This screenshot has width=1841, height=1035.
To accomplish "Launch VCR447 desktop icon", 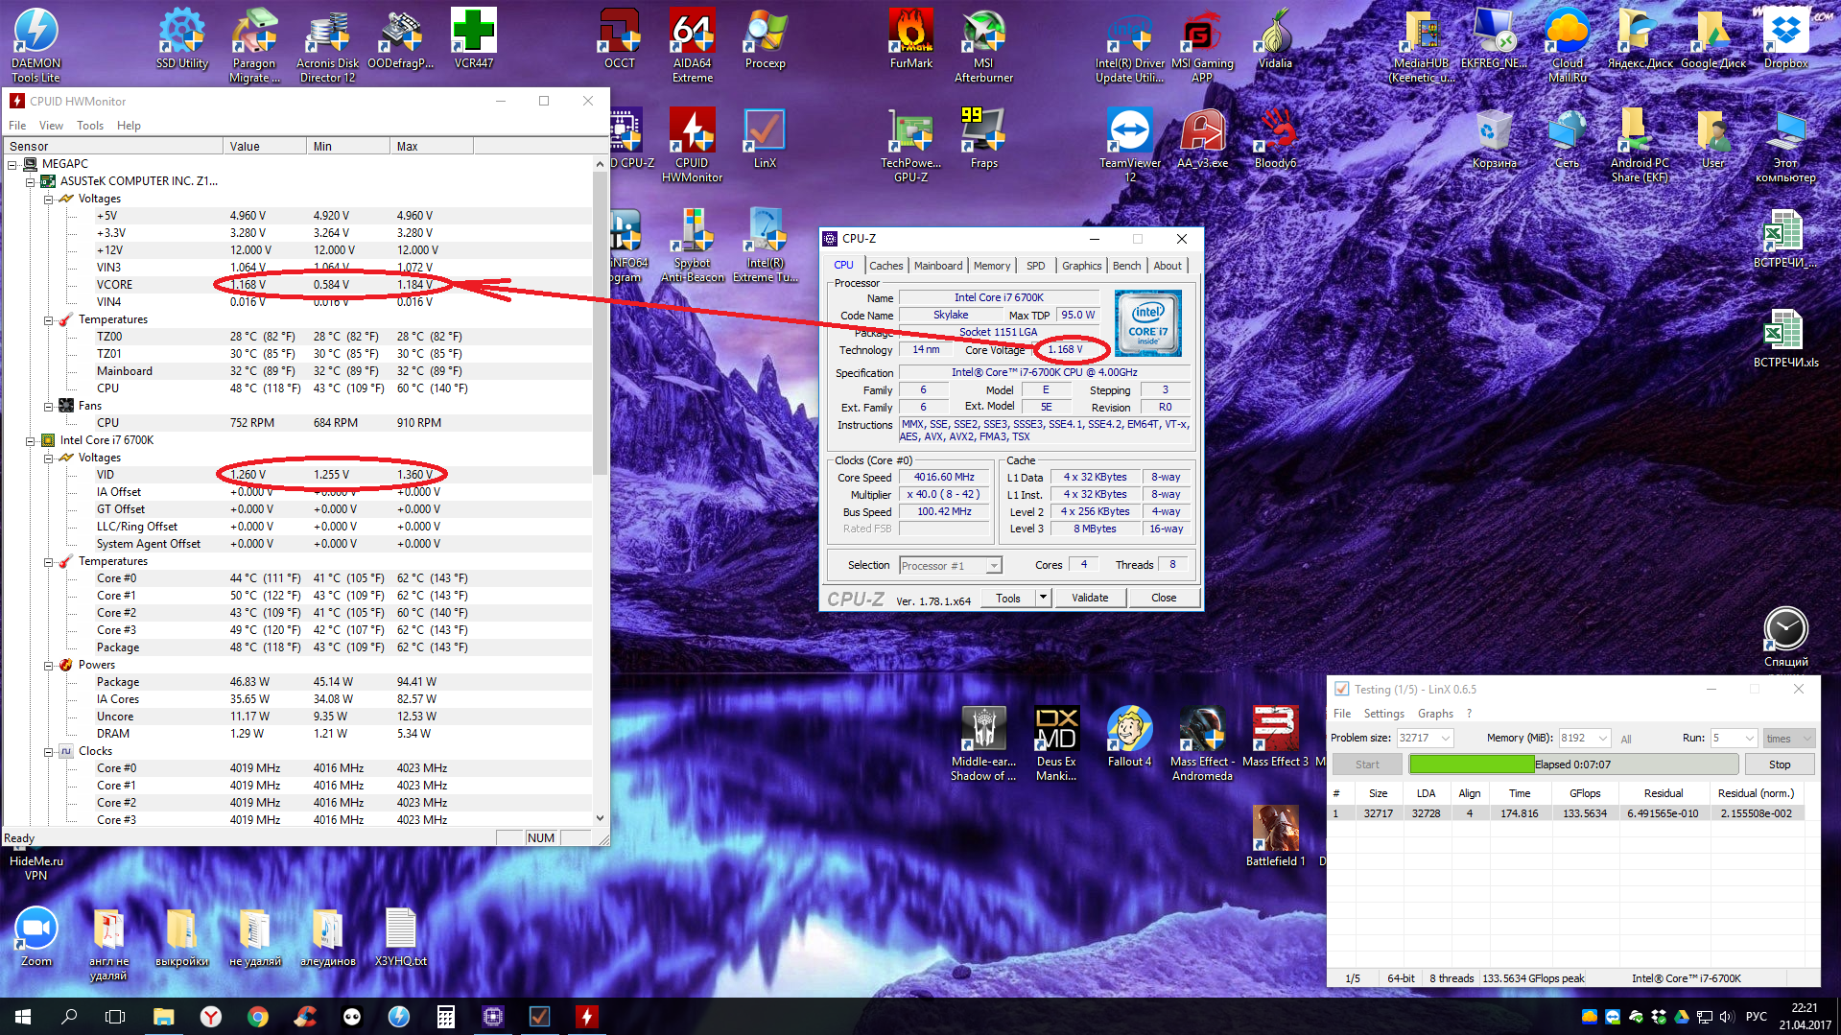I will (474, 38).
